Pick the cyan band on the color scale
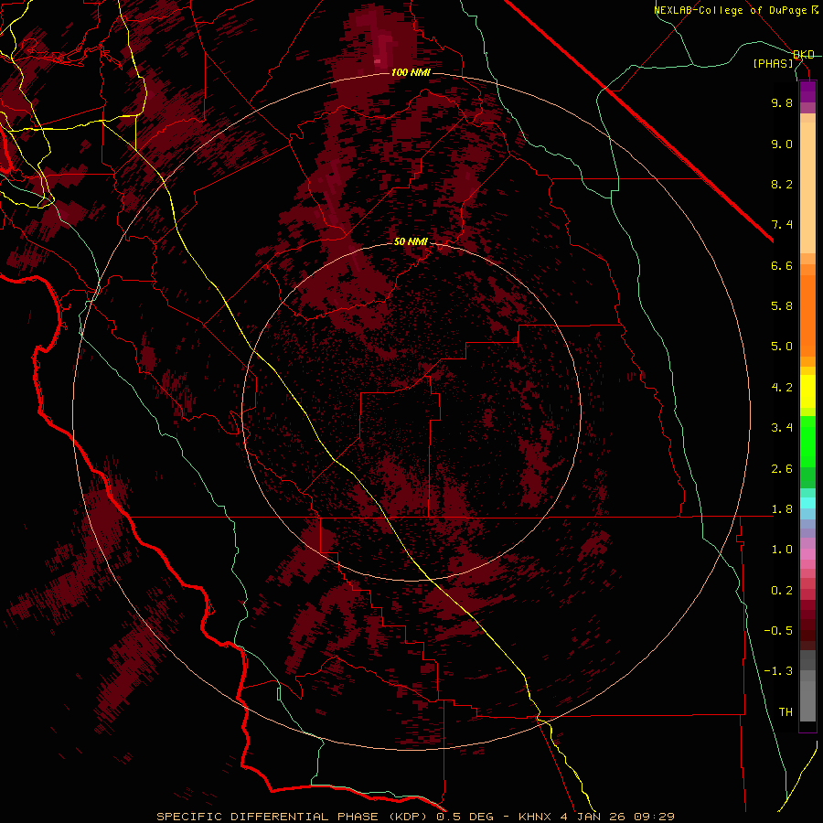 (807, 503)
